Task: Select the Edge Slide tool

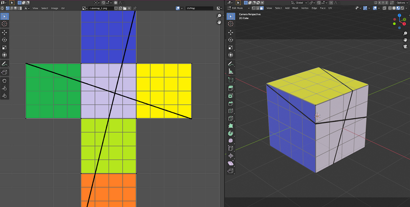Action: click(231, 148)
